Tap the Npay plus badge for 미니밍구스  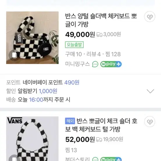(111, 64)
